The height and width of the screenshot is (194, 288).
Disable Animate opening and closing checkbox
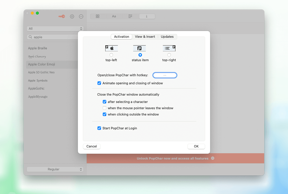point(99,83)
